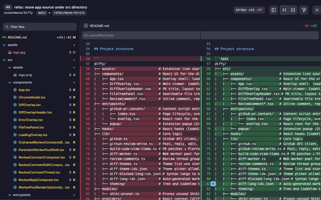Viewport: 321px width, 200px height.
Task: Click the suveshmoza/diffy repository name
Action: pyautogui.click(x=18, y=13)
